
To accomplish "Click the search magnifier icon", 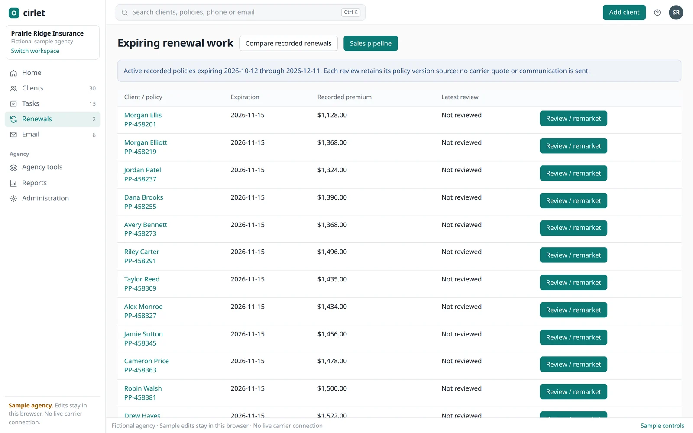I will point(125,13).
